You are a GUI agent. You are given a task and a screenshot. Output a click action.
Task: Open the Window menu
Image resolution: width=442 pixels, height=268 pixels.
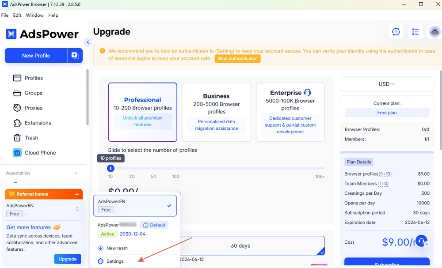click(x=34, y=15)
